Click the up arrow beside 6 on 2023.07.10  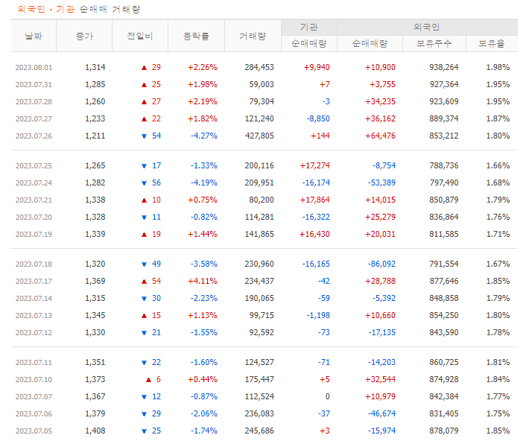click(x=149, y=380)
